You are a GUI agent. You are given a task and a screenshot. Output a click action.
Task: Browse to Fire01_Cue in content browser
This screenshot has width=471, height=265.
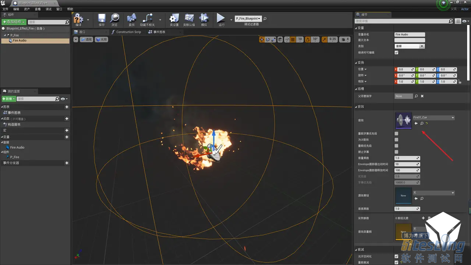click(422, 123)
